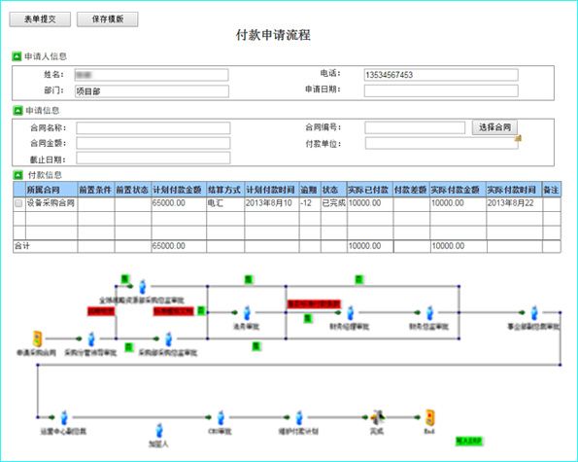578x462 pixels.
Task: Click the 实际付款金额 column header
Action: [459, 190]
